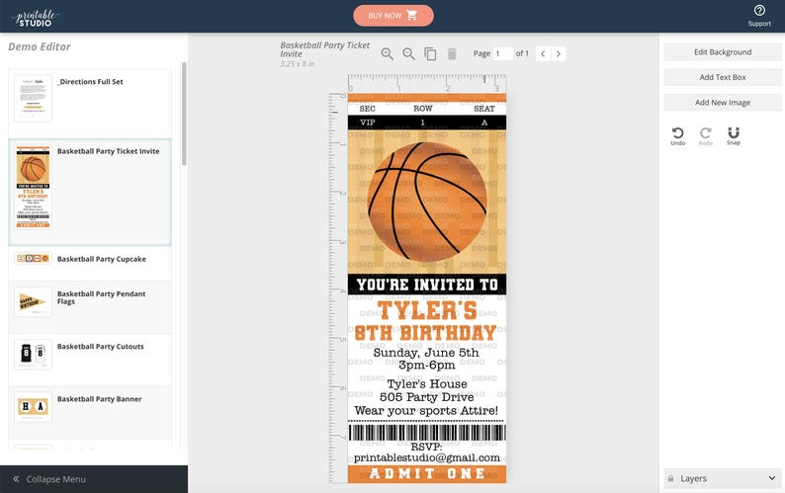Select the seat value "A"

484,123
